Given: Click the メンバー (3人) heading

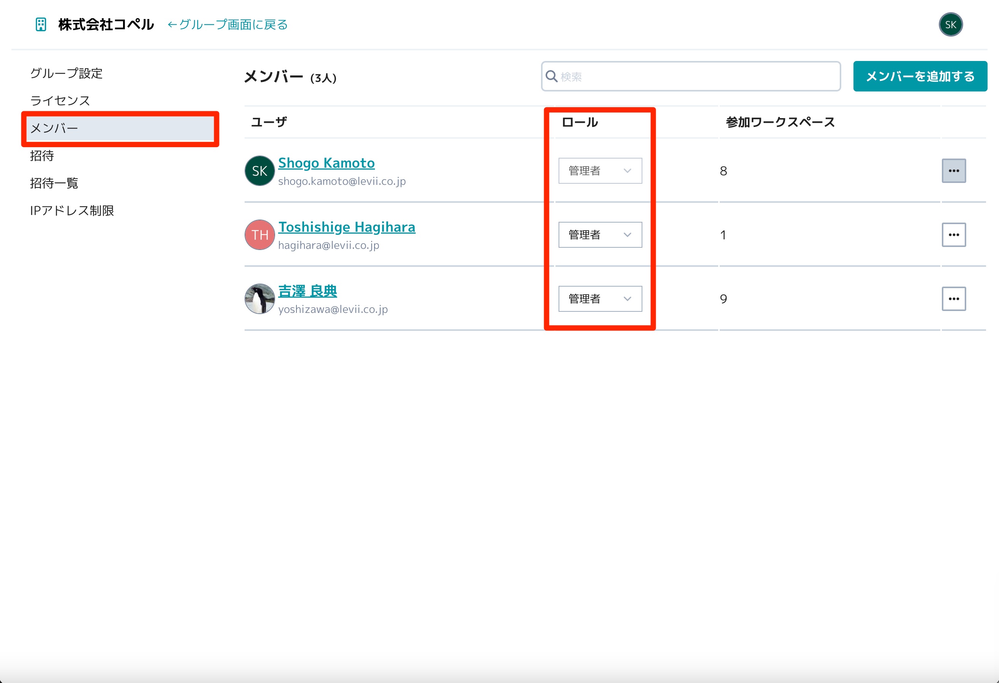Looking at the screenshot, I should [290, 77].
